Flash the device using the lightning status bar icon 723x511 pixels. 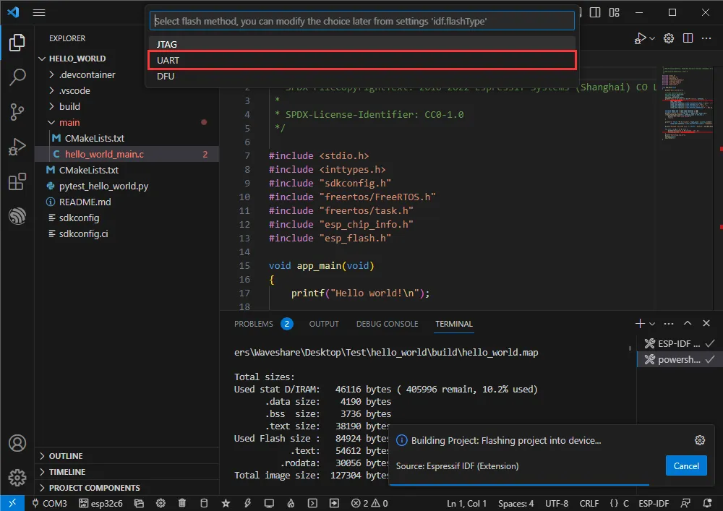[x=247, y=503]
